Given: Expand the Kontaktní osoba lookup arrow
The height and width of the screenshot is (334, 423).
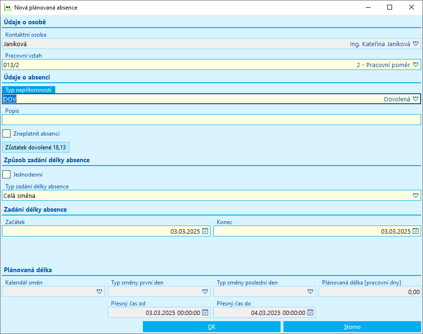Looking at the screenshot, I should tap(415, 44).
